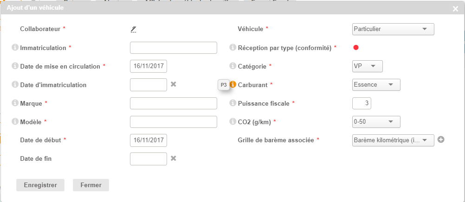Click info icon next to CO2 (g/km)
Viewport: 465px width, 202px height.
coord(233,121)
